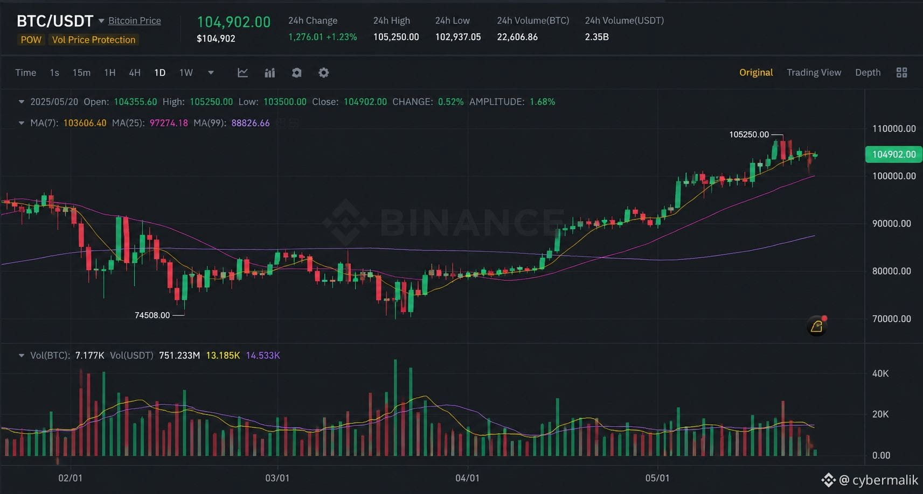Click the Vol(BTC) value 7.177K
Viewport: 923px width, 494px height.
(89, 356)
